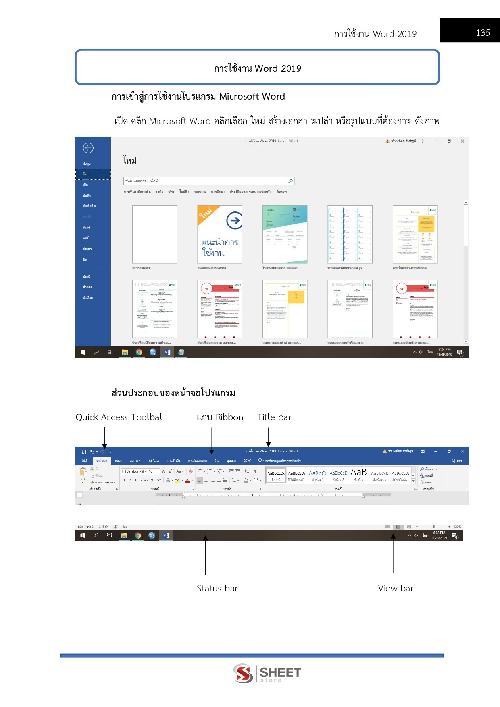Open the Customize Quick Access Toolbar dropdown

110,452
